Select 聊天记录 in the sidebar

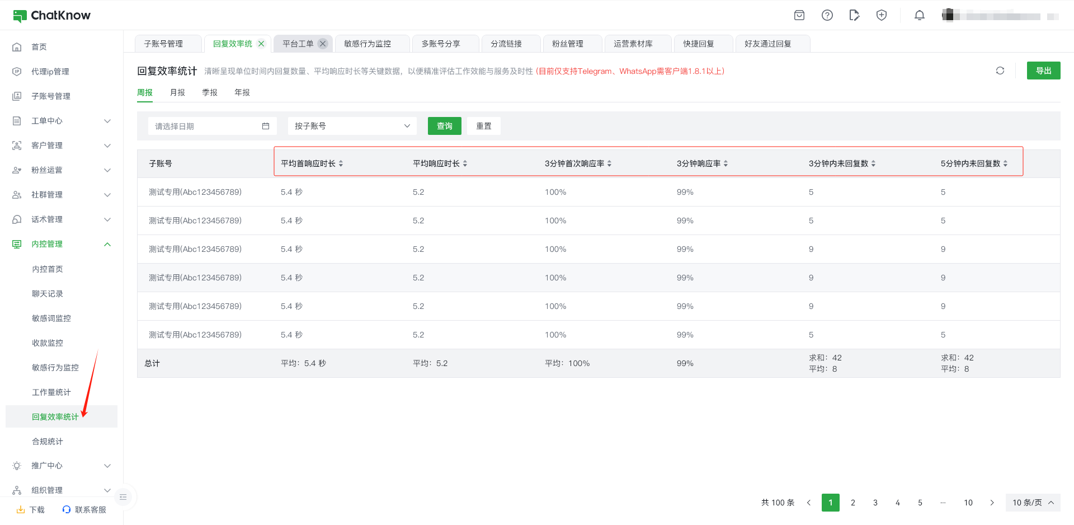coord(48,294)
